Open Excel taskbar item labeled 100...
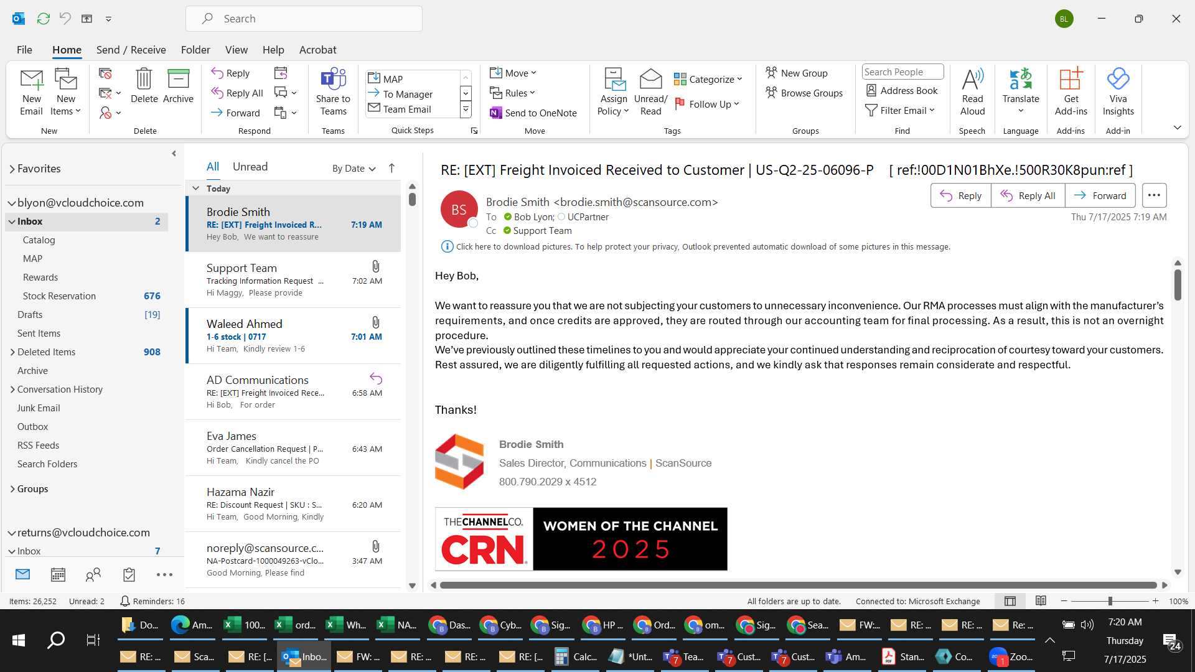Screen dimensions: 1195x672 point(245,625)
